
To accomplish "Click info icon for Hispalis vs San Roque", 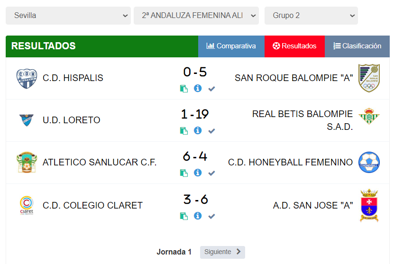I will point(198,89).
